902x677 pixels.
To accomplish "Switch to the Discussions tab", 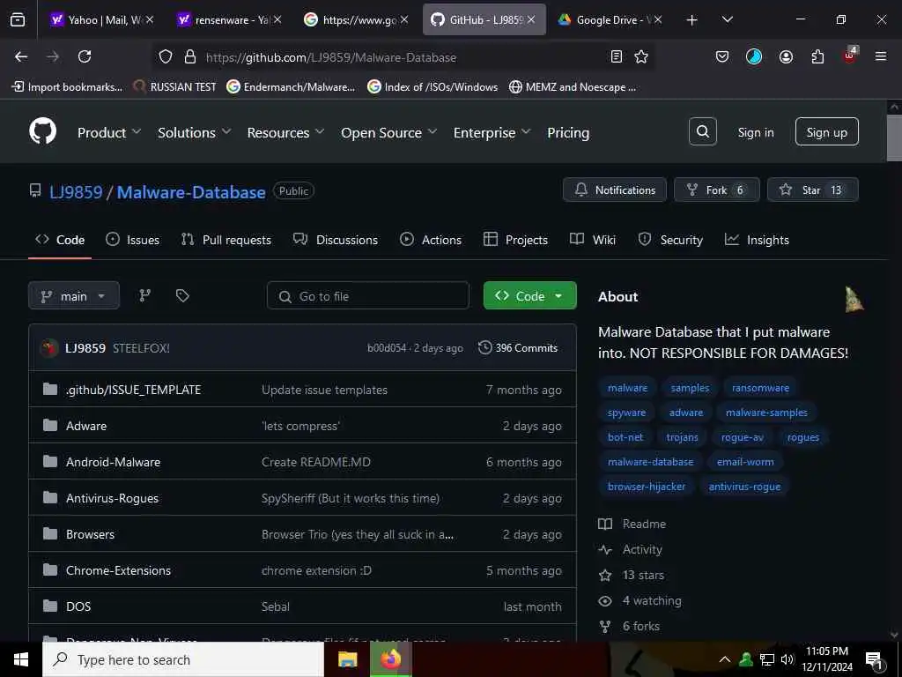I will click(x=336, y=240).
